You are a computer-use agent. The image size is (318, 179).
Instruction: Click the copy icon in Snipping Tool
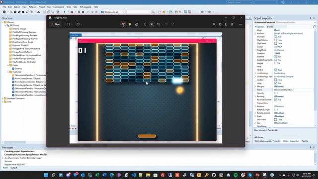click(x=226, y=24)
